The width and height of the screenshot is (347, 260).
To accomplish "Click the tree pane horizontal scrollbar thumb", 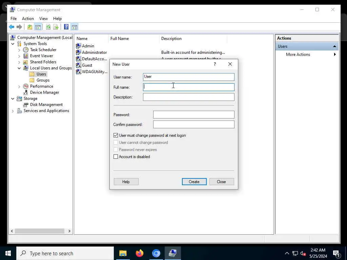I will pos(40,231).
